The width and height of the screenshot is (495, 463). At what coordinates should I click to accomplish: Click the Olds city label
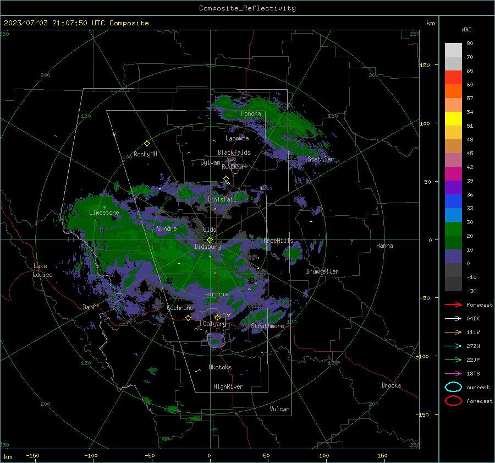[210, 230]
